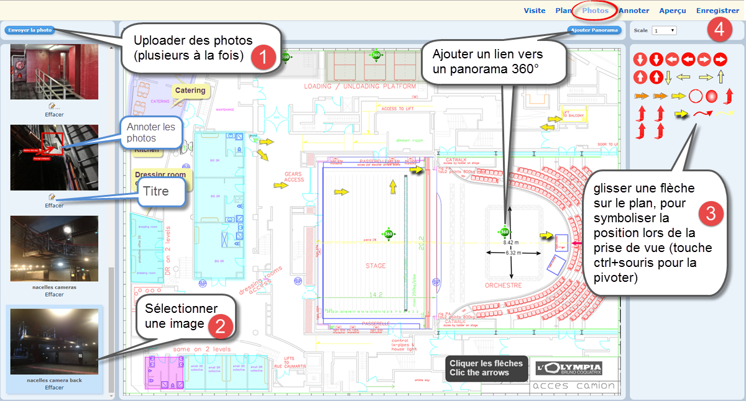This screenshot has width=746, height=401.
Task: Click the 360 panorama marker in orchestra
Action: (x=504, y=232)
